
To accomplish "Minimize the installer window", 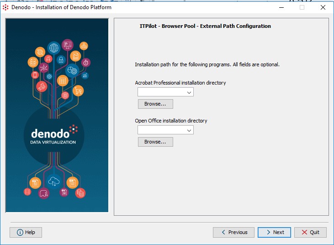I will (x=281, y=7).
